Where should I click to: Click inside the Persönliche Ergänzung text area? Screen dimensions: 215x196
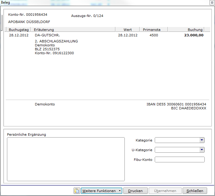coord(66,159)
